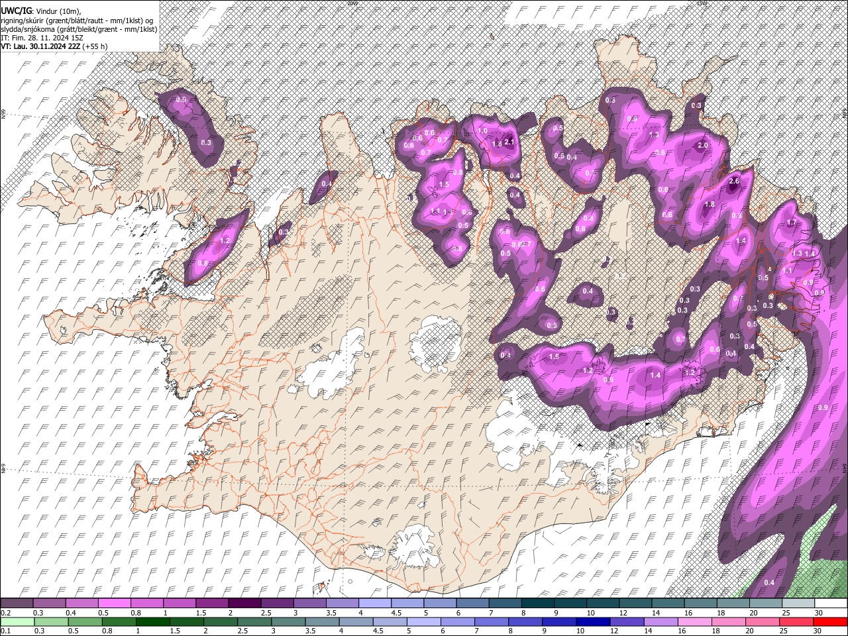Screen dimensions: 848x636
Task: Click the 2.0 precipitation value on map
Action: click(703, 146)
